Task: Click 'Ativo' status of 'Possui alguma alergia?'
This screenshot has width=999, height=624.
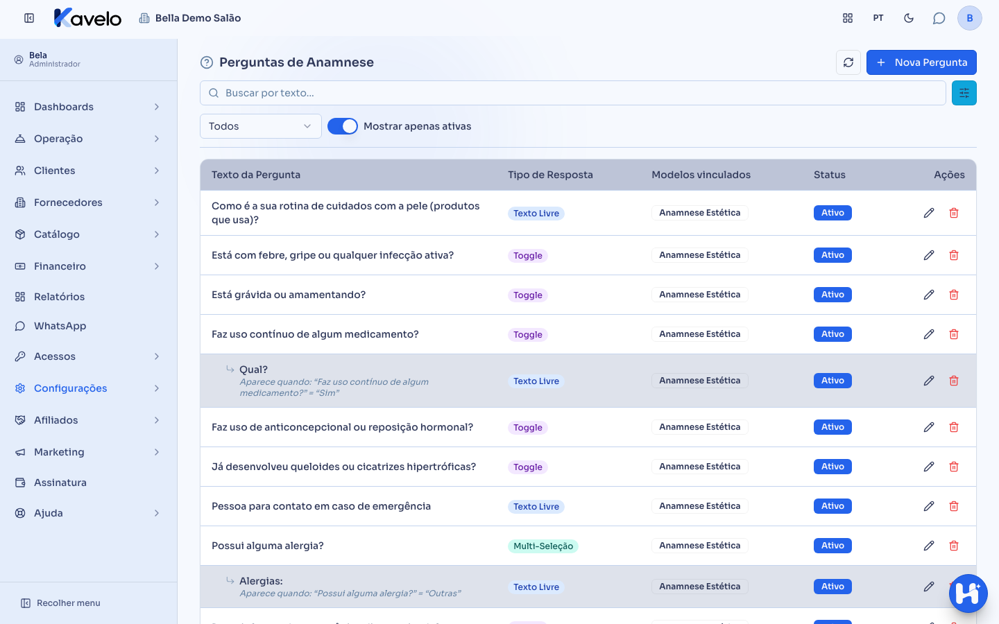Action: tap(832, 546)
